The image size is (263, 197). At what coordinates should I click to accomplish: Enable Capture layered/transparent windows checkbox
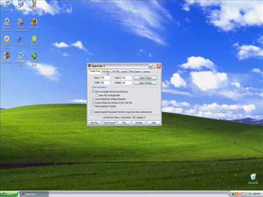[x=92, y=112]
